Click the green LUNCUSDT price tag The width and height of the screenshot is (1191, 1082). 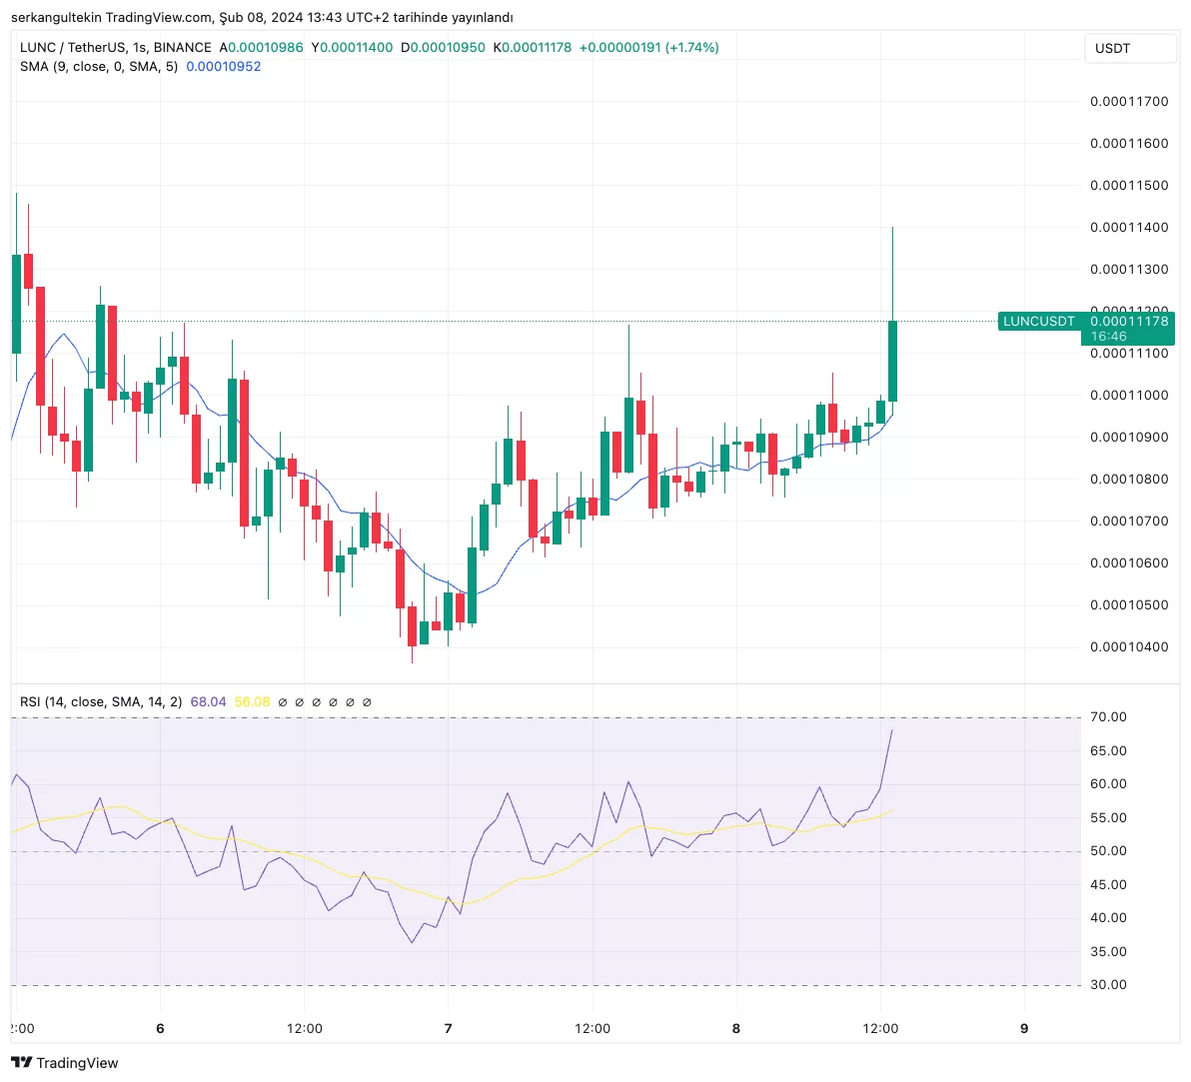1039,321
